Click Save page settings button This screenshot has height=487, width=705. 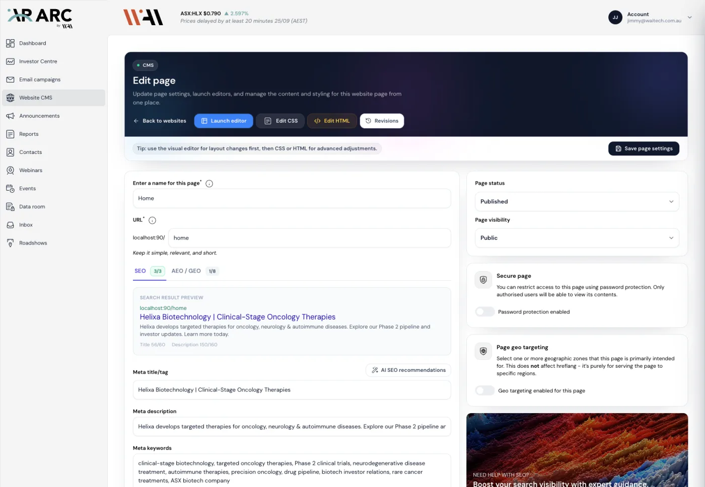pos(644,148)
